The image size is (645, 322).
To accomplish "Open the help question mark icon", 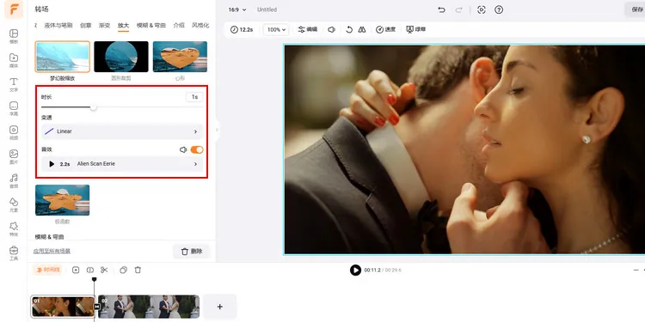I will [499, 9].
